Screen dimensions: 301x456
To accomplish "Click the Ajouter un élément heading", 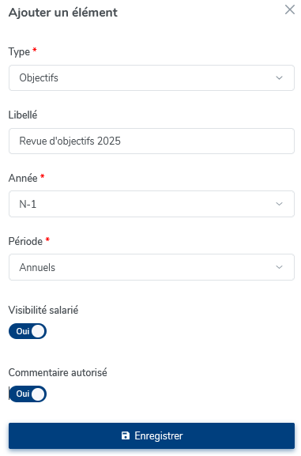I will click(x=63, y=13).
